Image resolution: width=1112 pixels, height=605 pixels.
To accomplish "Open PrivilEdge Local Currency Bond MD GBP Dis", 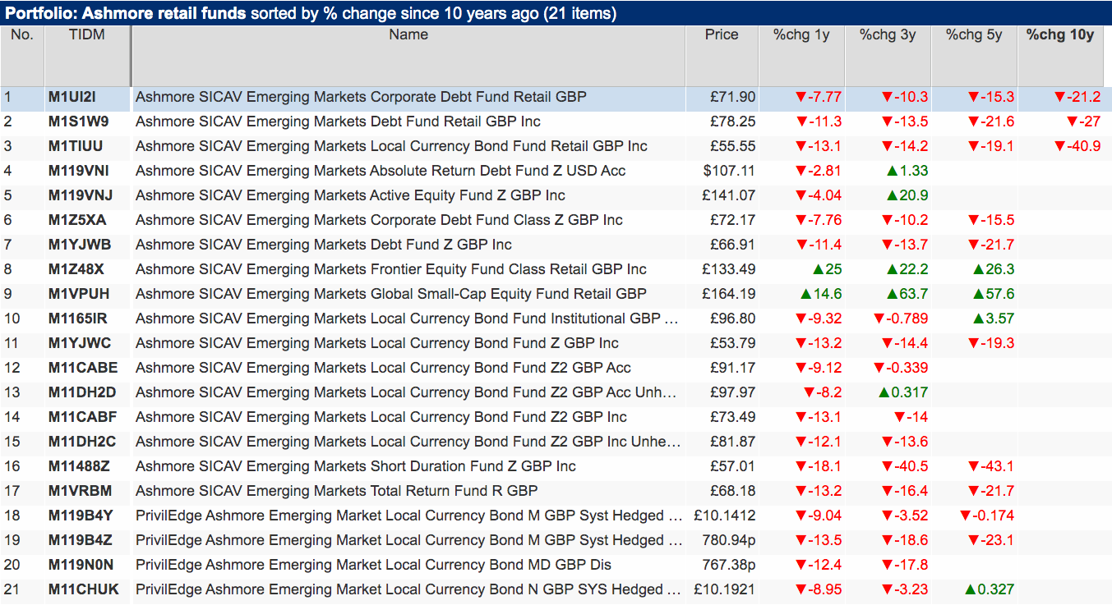I will click(373, 565).
